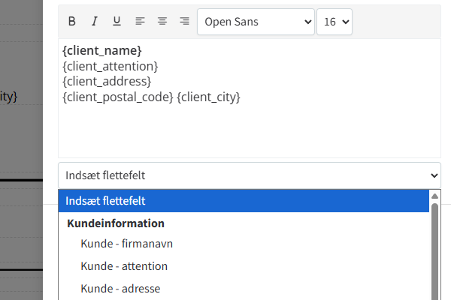Toggle italic formatting
Viewport: 451px width, 300px height.
pos(95,22)
